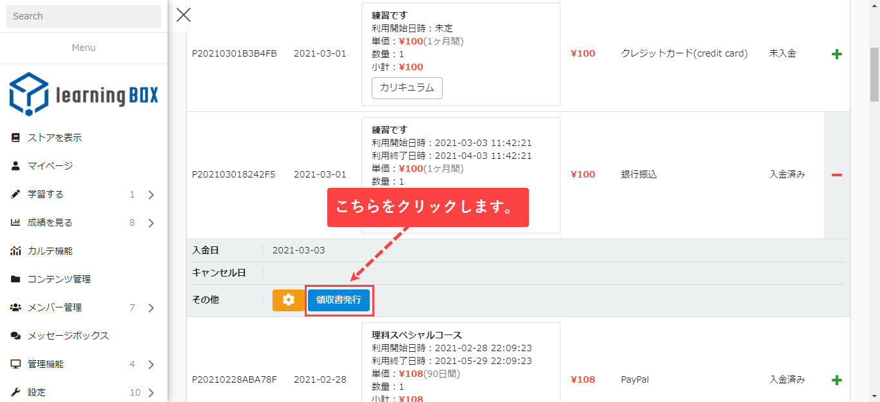Expand PayPal order row with green plus

point(837,380)
